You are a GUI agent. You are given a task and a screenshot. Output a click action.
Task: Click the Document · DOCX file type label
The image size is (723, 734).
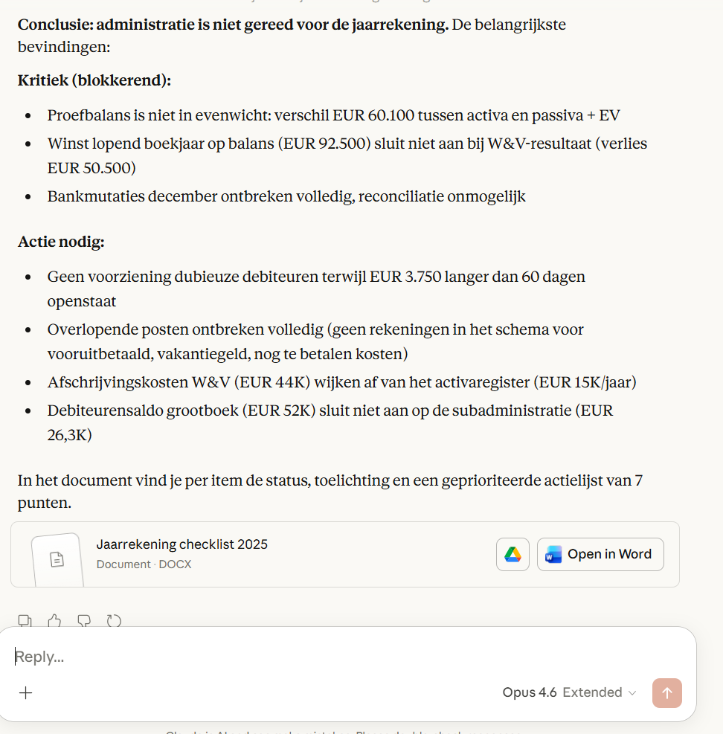[138, 564]
